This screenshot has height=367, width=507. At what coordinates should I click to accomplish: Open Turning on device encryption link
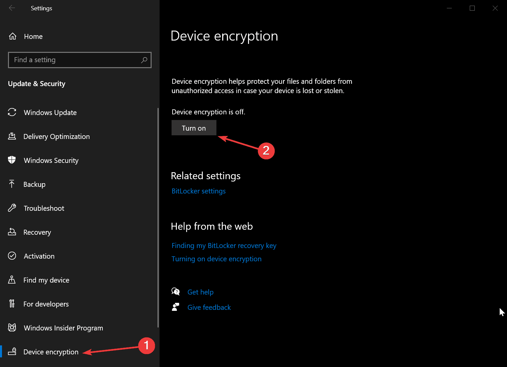tap(216, 259)
